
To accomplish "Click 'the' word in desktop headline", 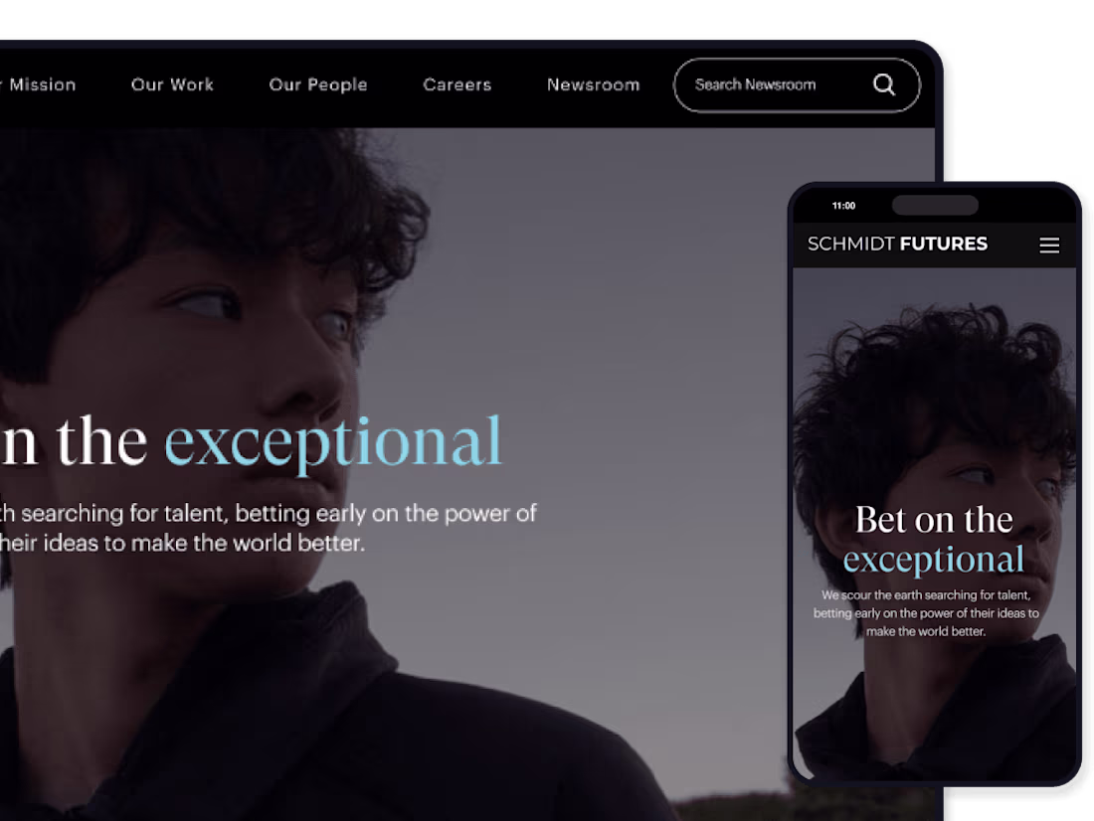I will coord(101,441).
